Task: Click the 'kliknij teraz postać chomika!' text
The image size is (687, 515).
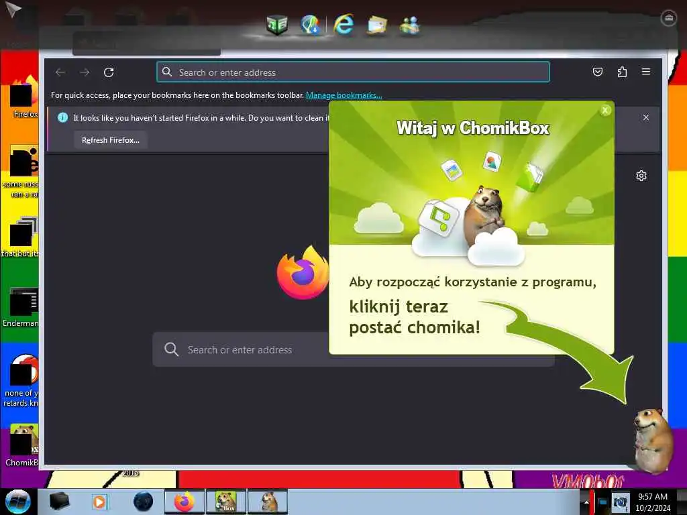Action: (x=415, y=317)
